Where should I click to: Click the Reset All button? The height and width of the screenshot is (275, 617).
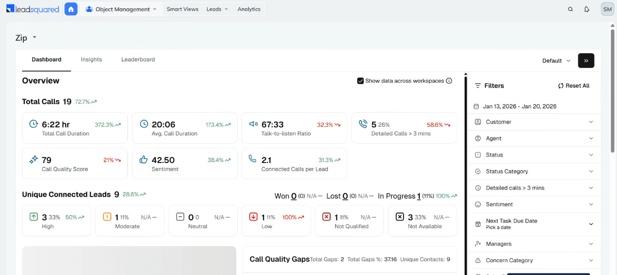pyautogui.click(x=573, y=86)
